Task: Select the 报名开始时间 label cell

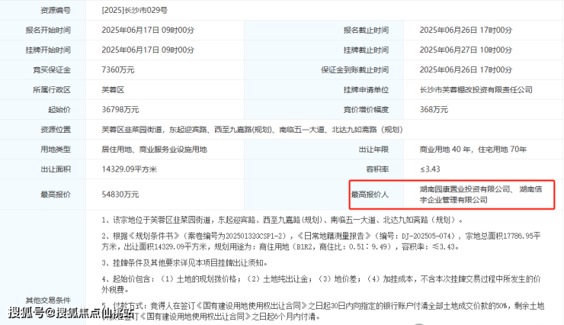Action: pos(43,30)
